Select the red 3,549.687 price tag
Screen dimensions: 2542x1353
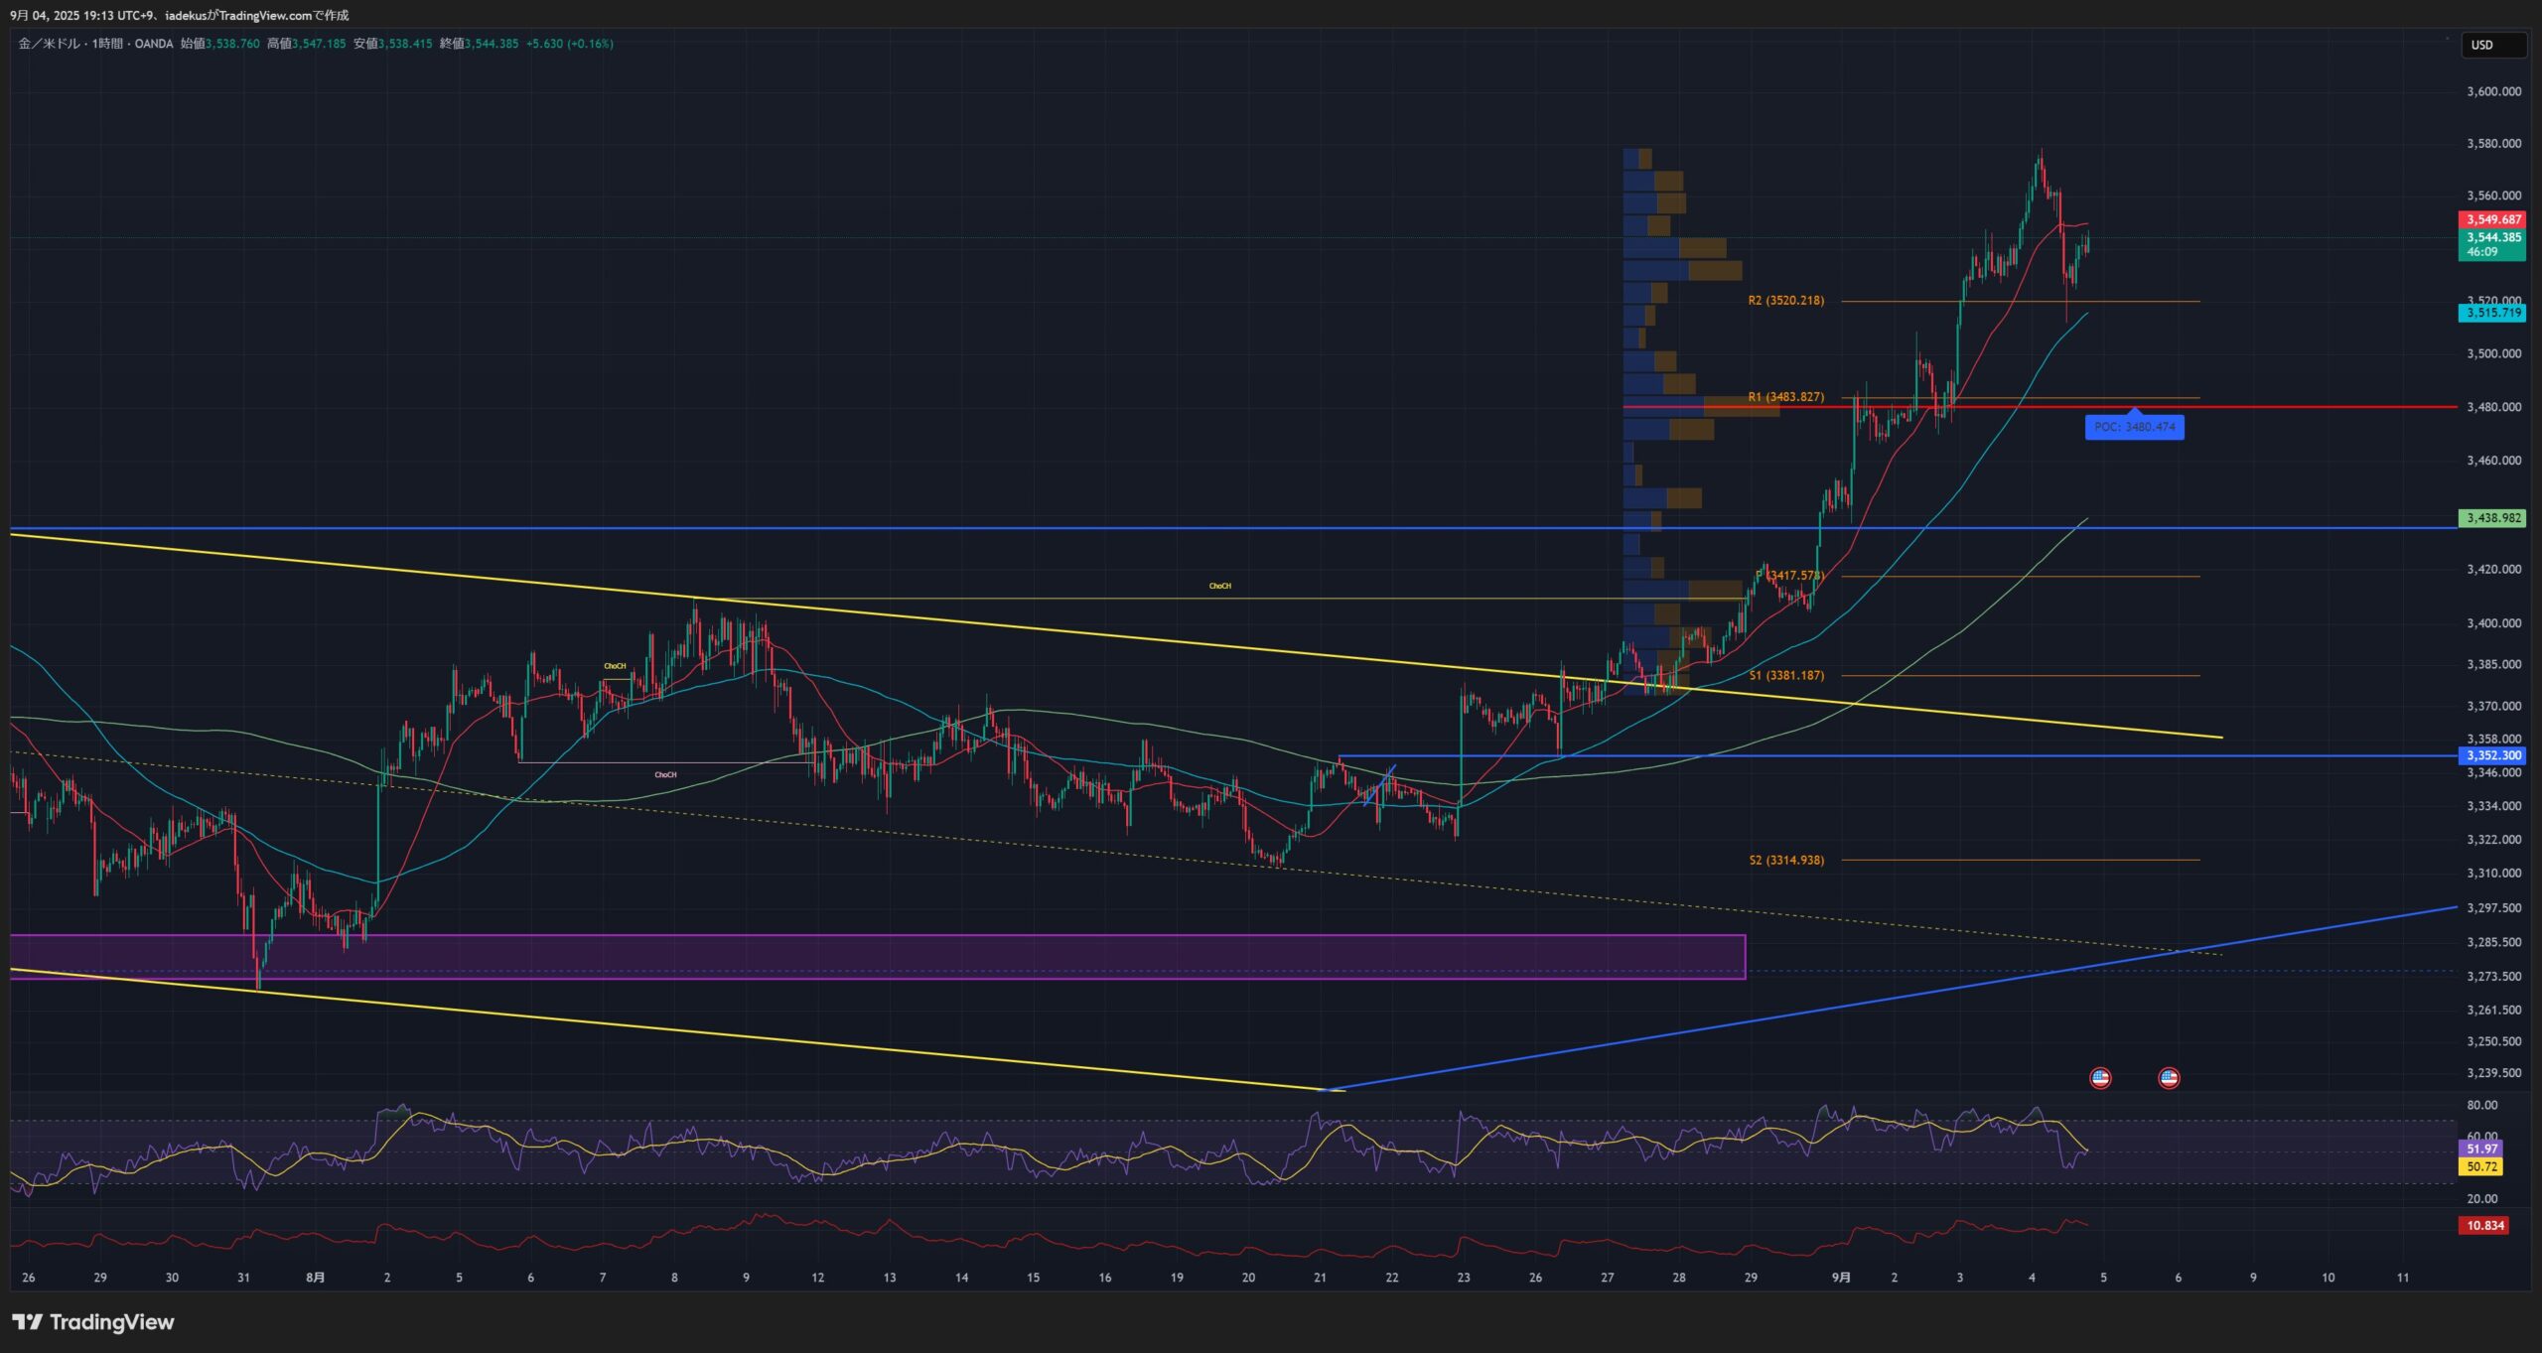(x=2491, y=219)
